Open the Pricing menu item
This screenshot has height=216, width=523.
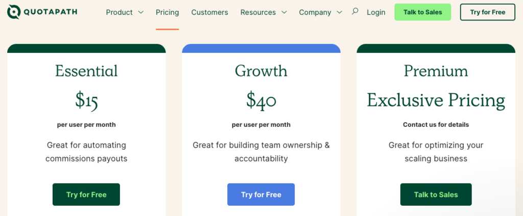coord(167,12)
